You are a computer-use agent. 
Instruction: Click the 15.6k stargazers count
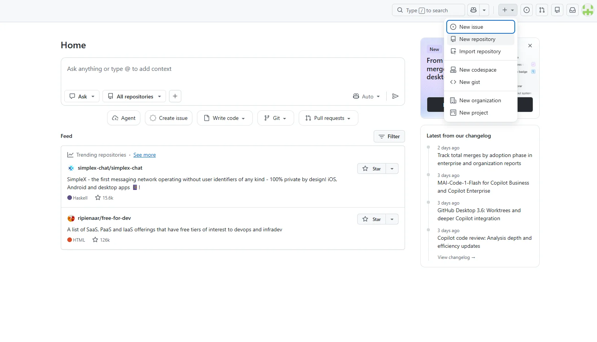pyautogui.click(x=104, y=198)
